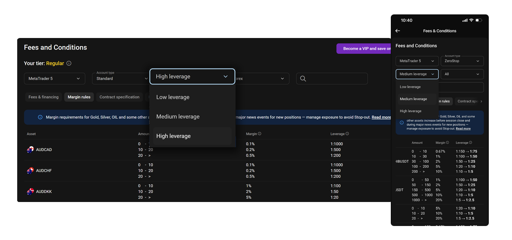Click the AUDCHF flag icon
512x240 pixels.
click(30, 171)
